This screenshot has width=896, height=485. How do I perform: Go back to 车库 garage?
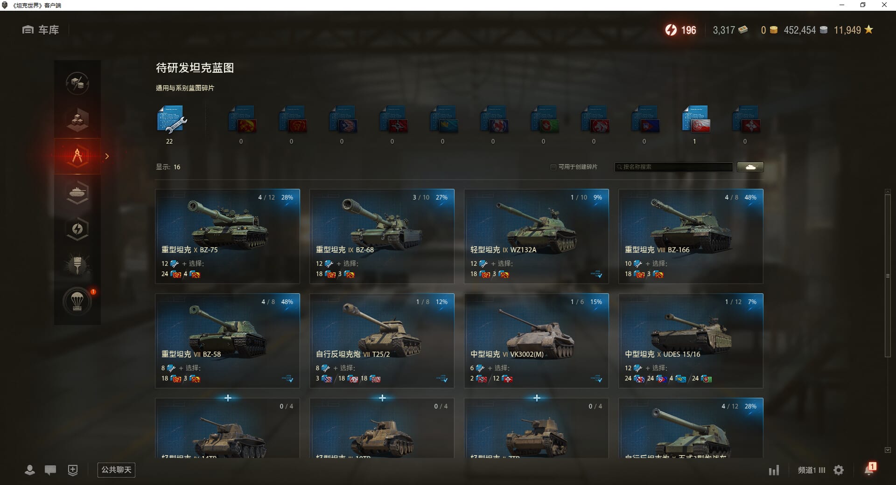[41, 30]
